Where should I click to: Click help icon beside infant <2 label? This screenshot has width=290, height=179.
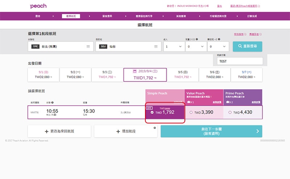click(x=219, y=39)
